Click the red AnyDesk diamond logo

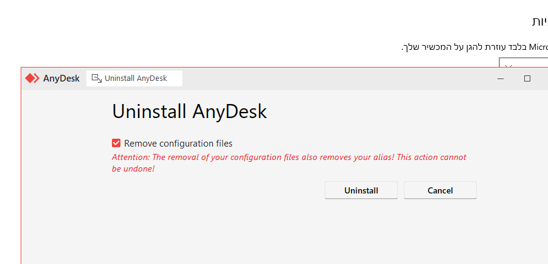(x=32, y=78)
